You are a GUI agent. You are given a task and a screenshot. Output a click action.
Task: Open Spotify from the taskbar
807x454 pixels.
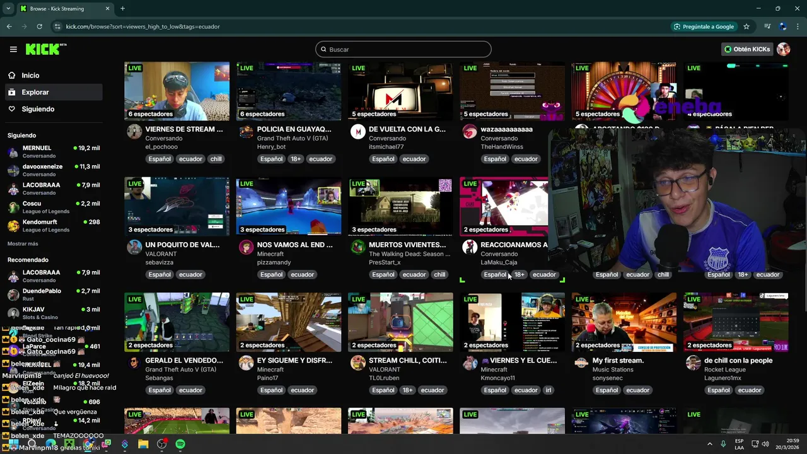(180, 444)
